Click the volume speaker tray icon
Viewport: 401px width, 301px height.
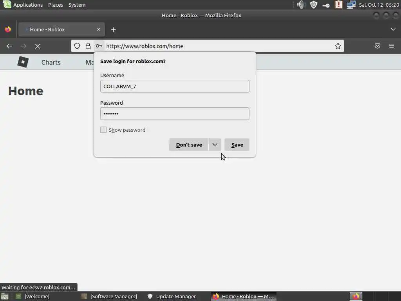tap(301, 5)
